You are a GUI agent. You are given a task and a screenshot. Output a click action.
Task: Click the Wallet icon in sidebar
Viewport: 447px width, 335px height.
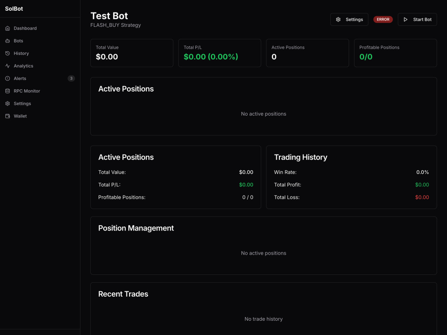coord(8,116)
